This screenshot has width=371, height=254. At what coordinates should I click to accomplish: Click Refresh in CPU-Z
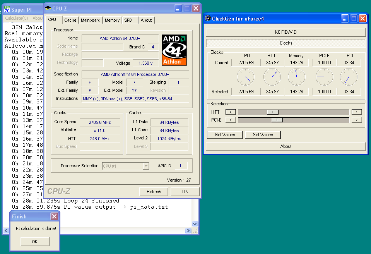click(x=154, y=192)
